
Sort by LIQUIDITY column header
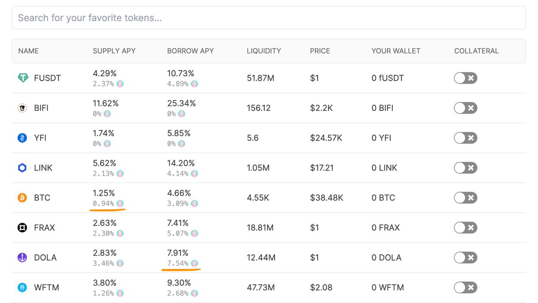click(264, 51)
